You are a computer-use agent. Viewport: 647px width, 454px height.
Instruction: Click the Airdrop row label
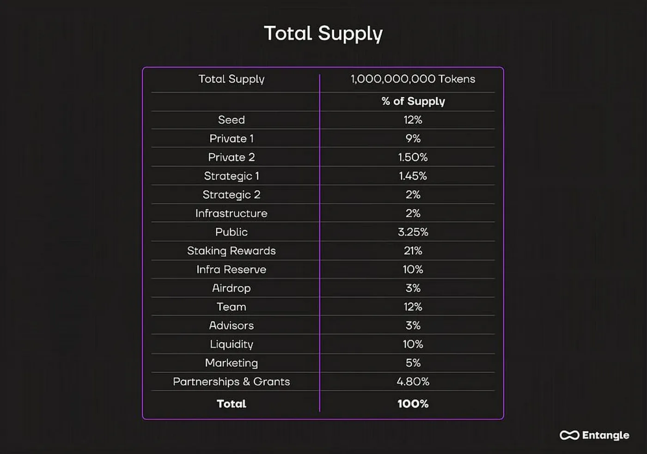point(232,288)
